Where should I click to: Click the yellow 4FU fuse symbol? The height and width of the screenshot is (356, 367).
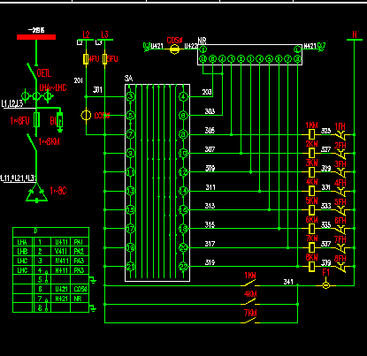(x=86, y=59)
